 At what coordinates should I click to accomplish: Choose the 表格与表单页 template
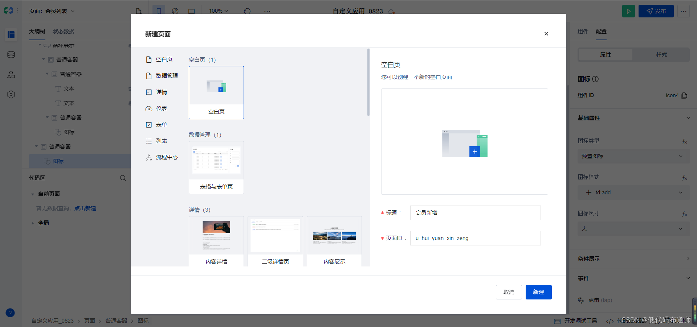coord(216,167)
